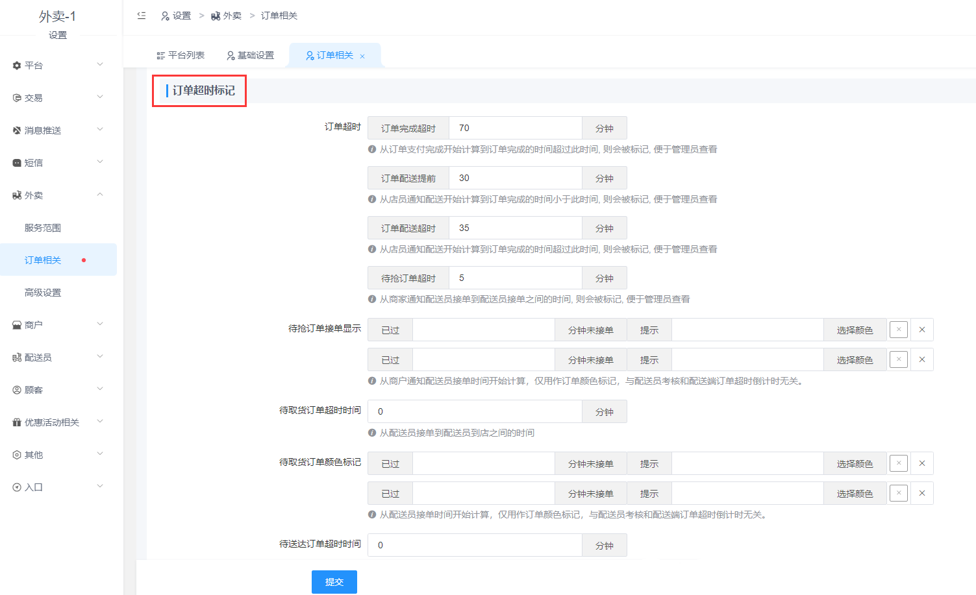Expand the 交易 menu chevron
The height and width of the screenshot is (595, 976).
[100, 97]
